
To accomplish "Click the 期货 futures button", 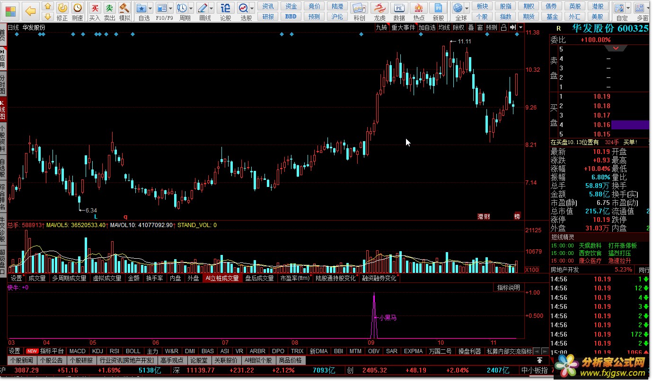I will pyautogui.click(x=529, y=17).
